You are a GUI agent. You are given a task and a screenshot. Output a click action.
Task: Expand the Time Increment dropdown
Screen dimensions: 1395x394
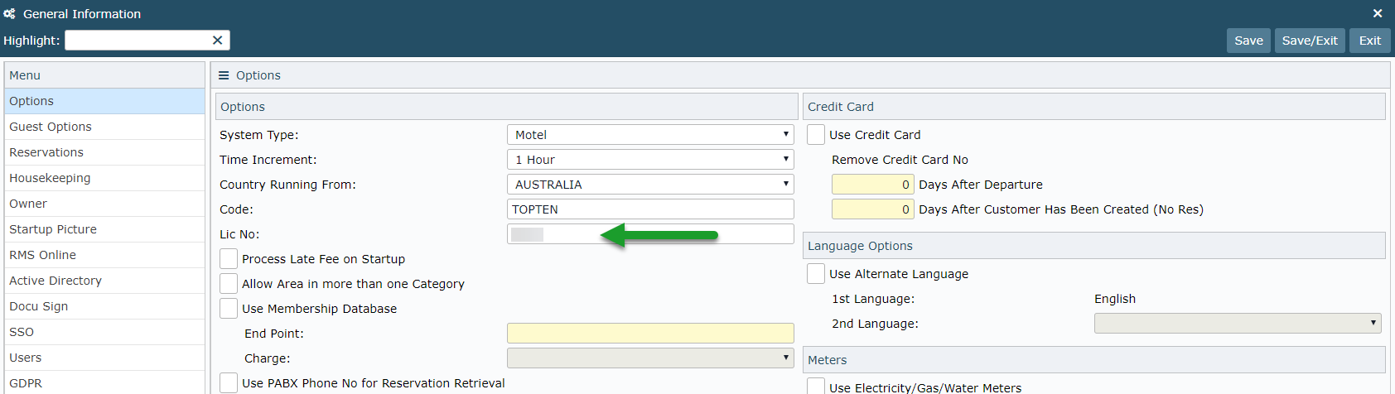(x=649, y=160)
